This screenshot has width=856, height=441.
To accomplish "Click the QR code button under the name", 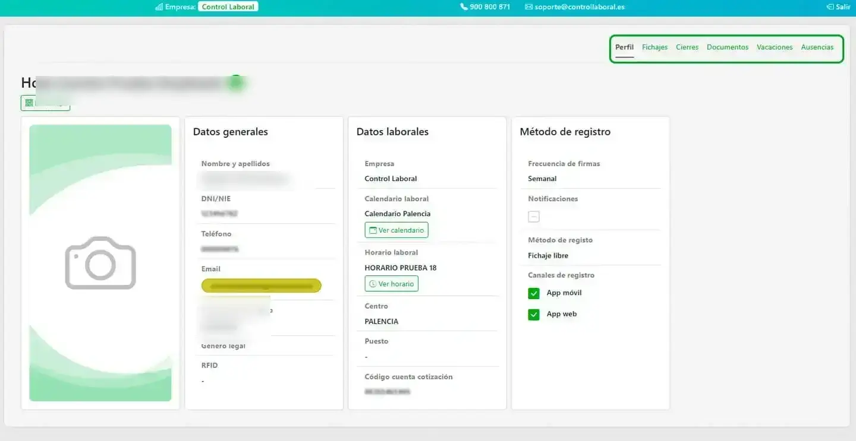I will pos(45,103).
